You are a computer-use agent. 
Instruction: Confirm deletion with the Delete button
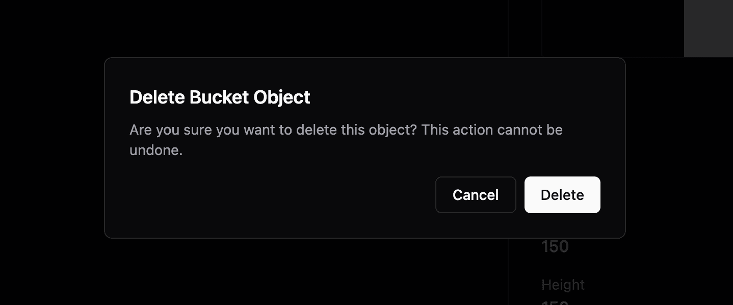coord(562,195)
